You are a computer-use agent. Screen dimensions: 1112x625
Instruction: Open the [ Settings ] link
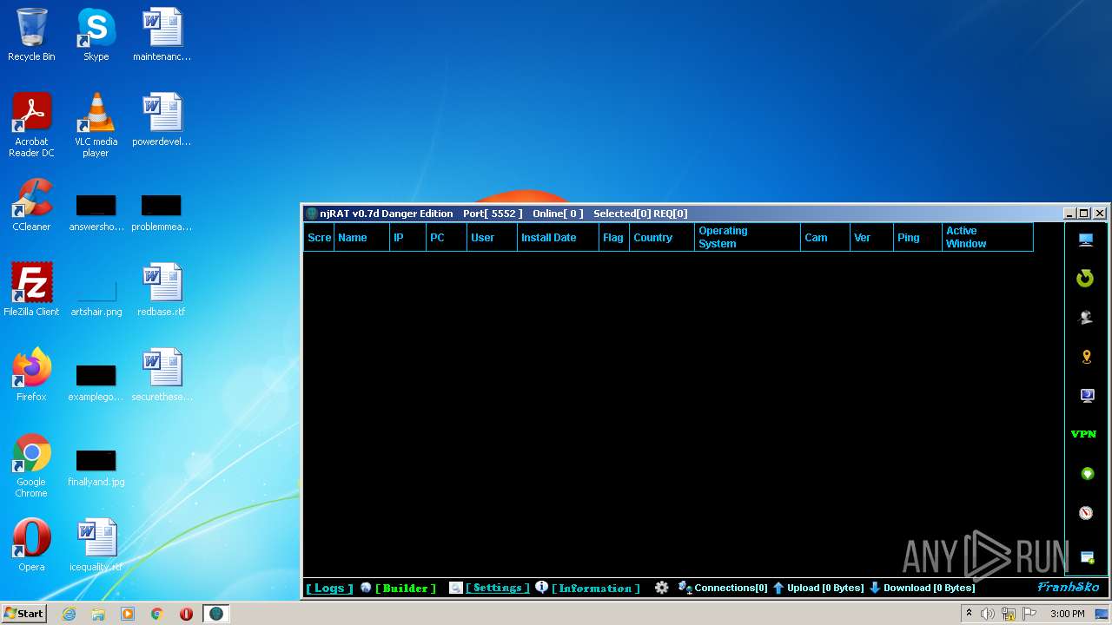498,589
